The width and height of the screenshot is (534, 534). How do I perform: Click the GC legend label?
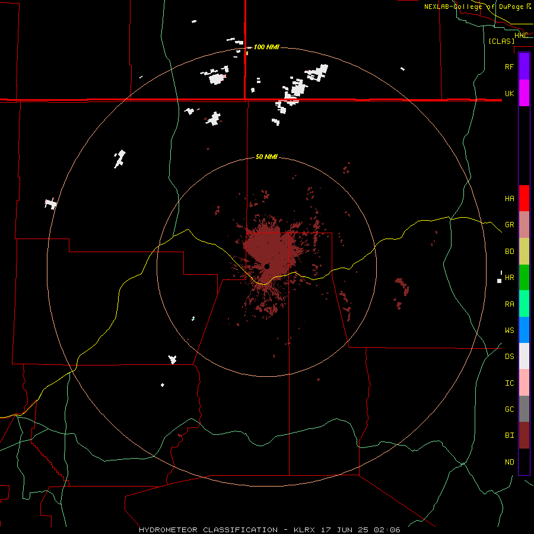pyautogui.click(x=509, y=409)
